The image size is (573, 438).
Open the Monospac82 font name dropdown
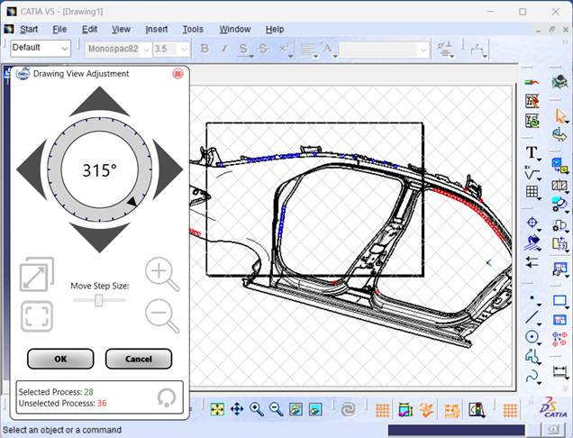coord(146,49)
